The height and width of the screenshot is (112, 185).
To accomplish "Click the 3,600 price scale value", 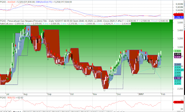I will point(180,23).
